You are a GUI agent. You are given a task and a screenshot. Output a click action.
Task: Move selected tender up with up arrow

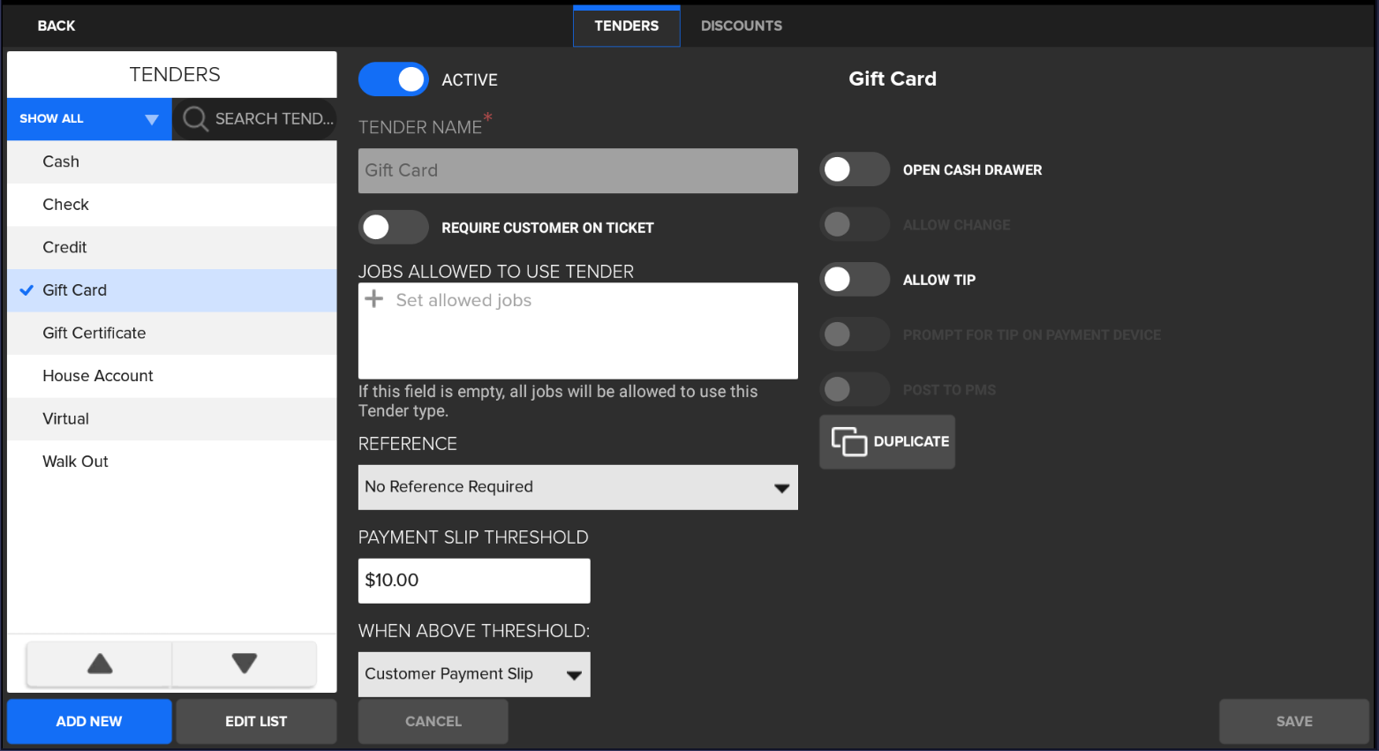[x=100, y=664]
